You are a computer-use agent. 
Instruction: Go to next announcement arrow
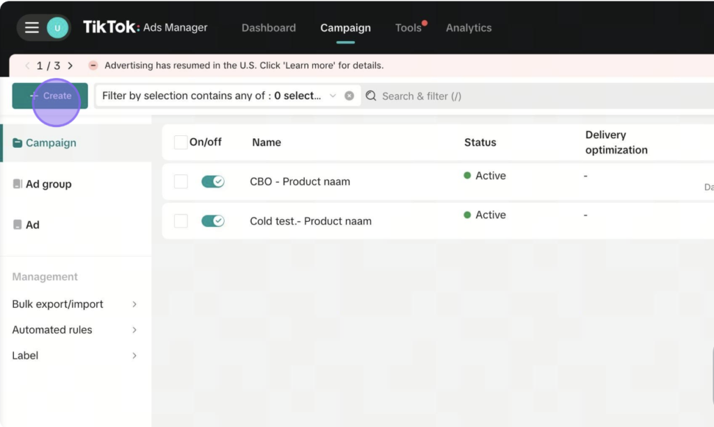tap(70, 66)
